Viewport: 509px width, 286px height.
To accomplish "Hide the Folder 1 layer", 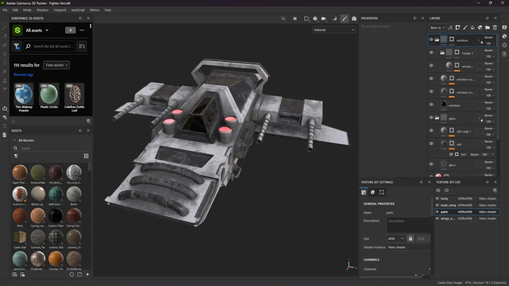I will pyautogui.click(x=431, y=53).
